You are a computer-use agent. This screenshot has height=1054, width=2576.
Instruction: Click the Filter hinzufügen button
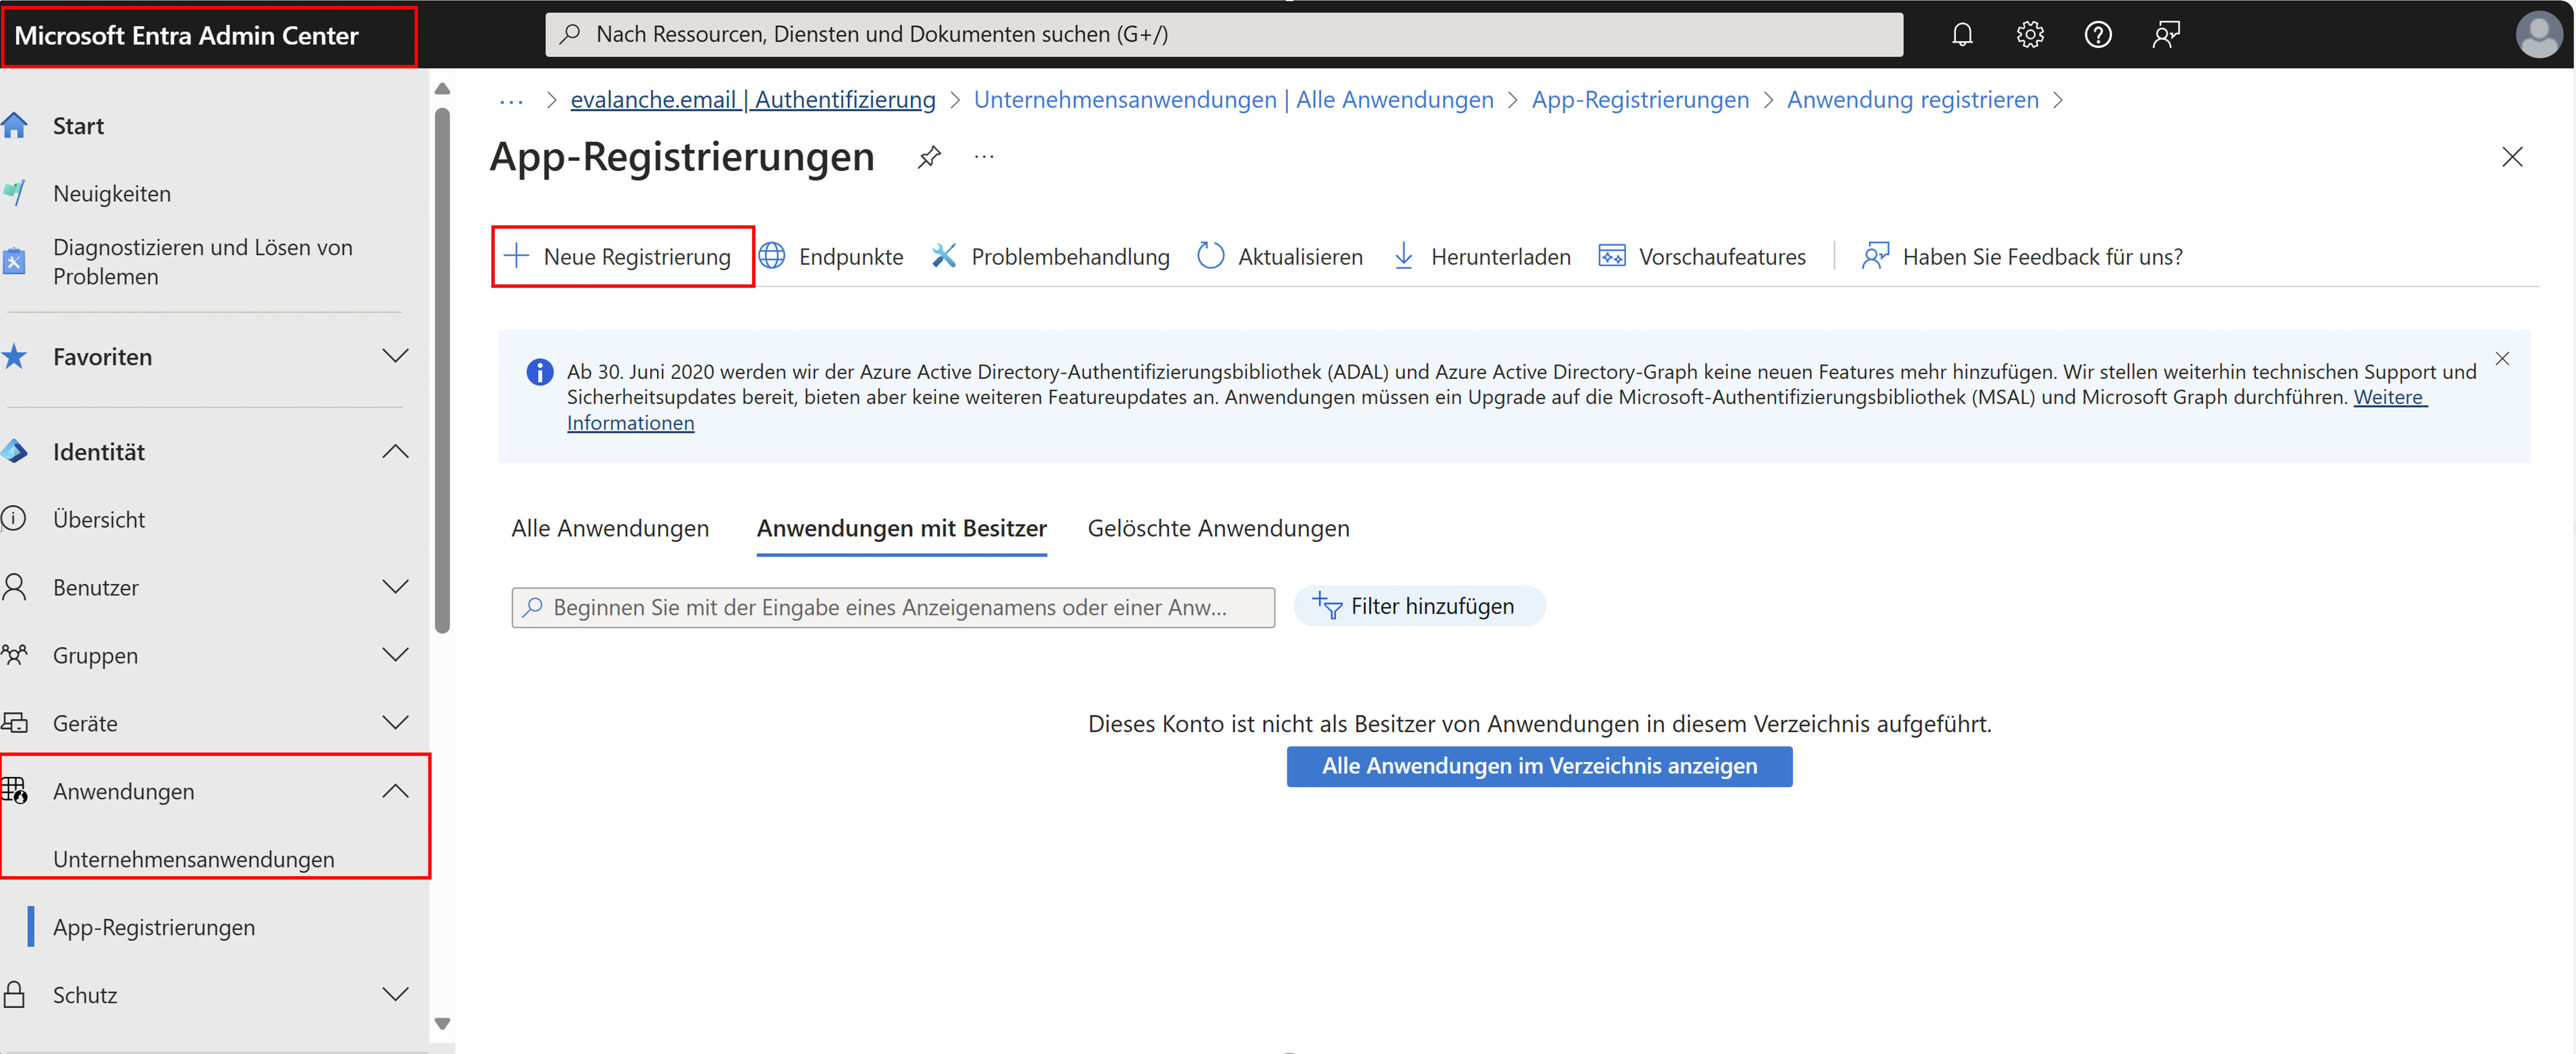click(1418, 606)
